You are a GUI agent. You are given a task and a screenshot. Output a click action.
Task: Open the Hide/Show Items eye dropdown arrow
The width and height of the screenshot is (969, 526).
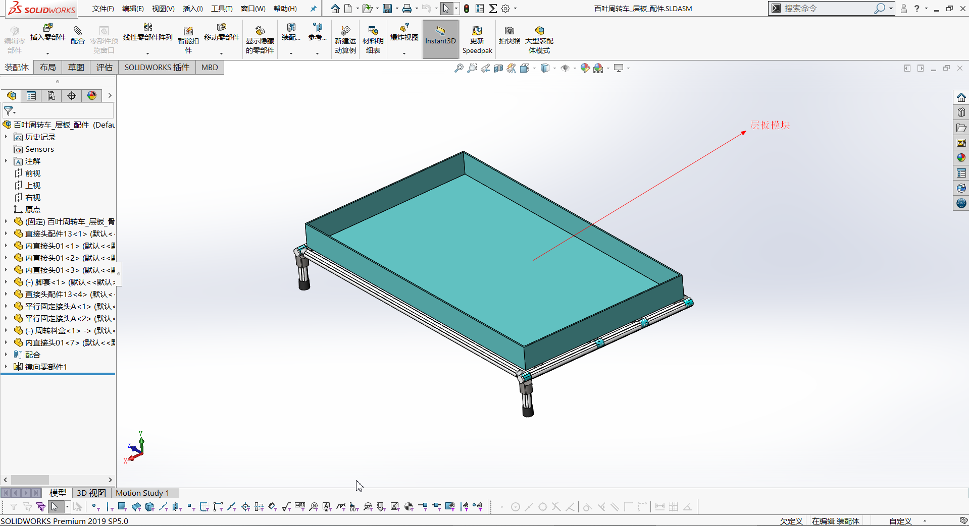(x=575, y=68)
